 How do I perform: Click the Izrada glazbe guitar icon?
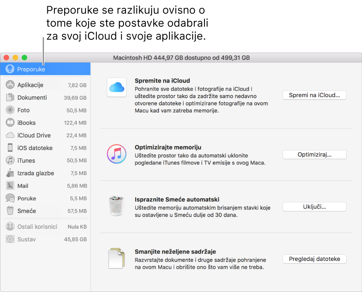tap(10, 173)
